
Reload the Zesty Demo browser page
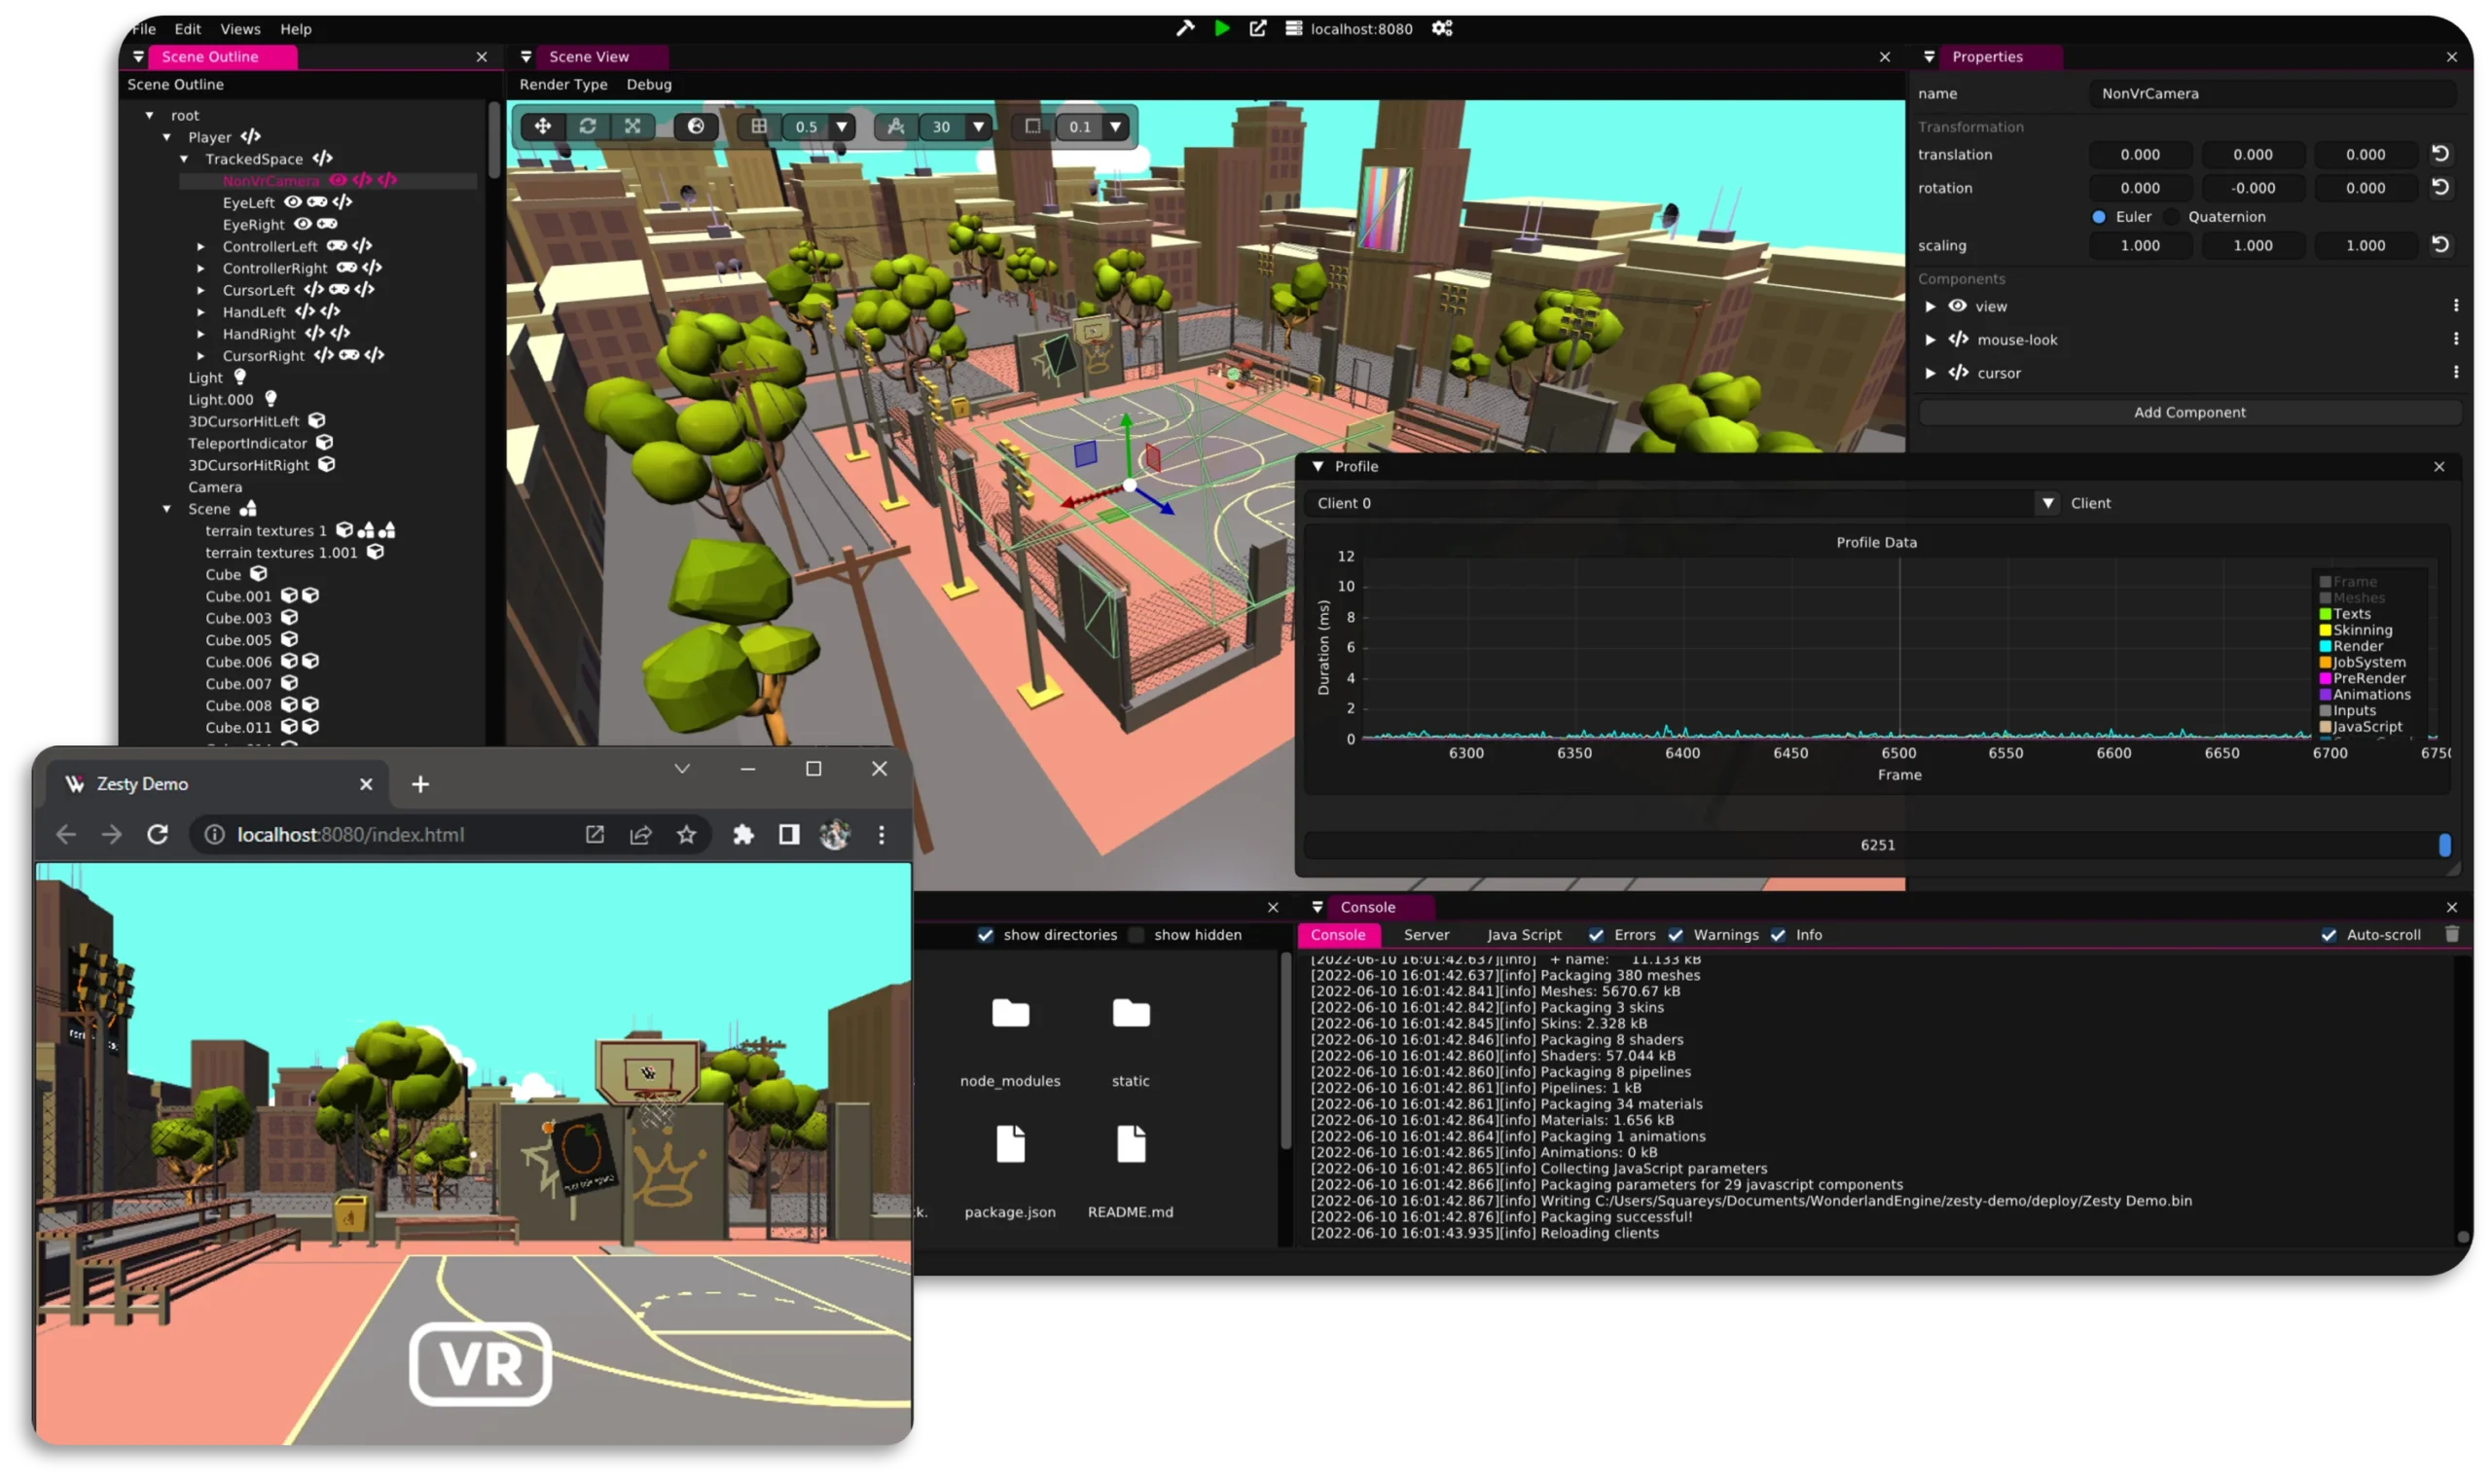point(158,835)
